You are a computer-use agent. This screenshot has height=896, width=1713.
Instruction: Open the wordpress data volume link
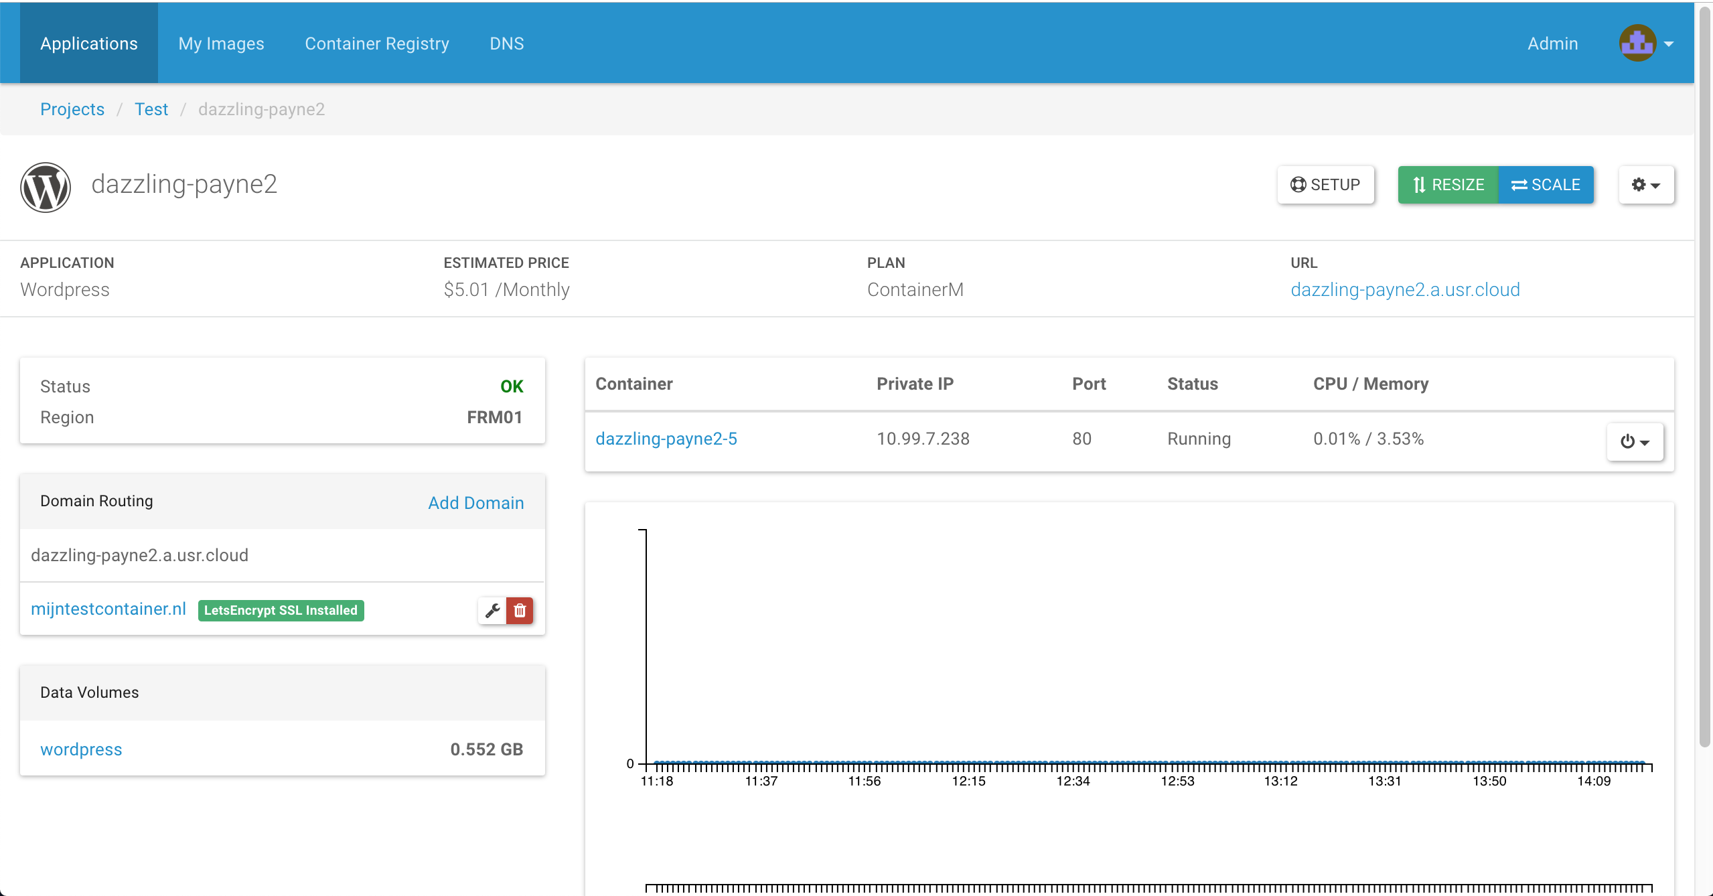pyautogui.click(x=81, y=749)
